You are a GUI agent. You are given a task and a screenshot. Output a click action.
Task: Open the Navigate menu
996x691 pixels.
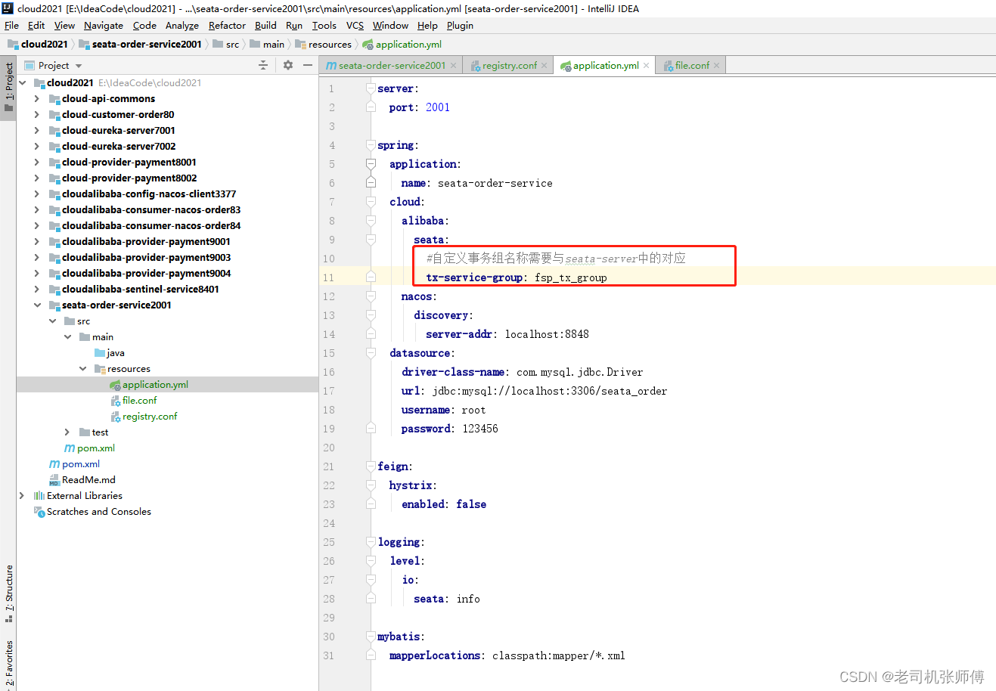click(x=104, y=25)
